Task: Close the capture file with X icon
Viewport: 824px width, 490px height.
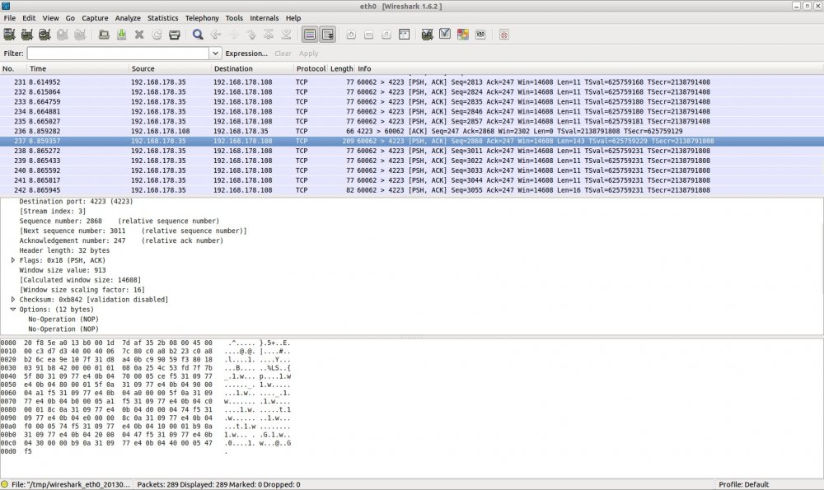Action: click(138, 35)
